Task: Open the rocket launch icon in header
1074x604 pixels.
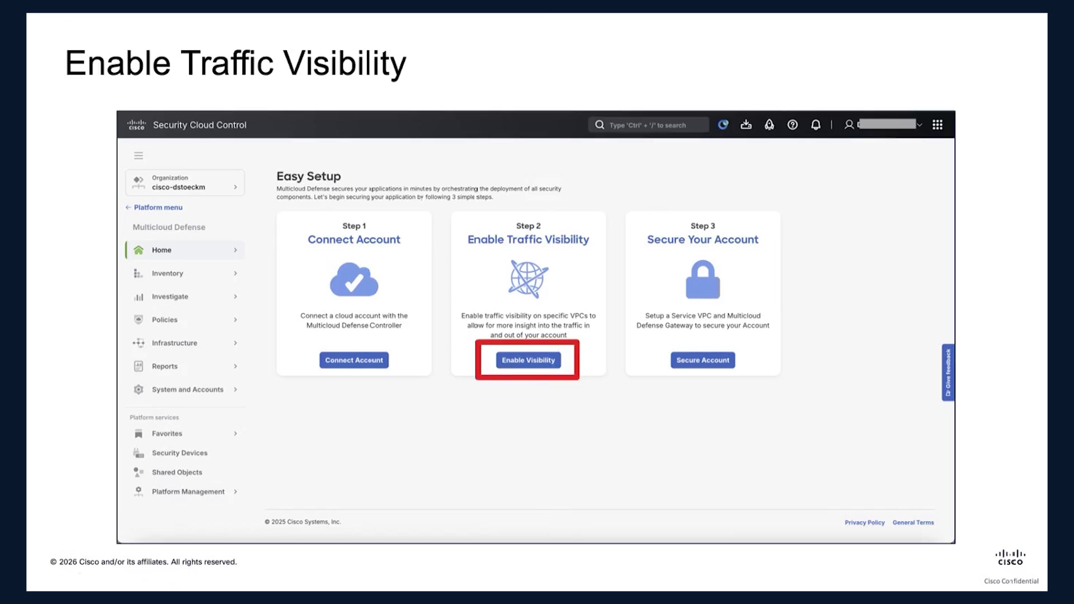Action: point(770,125)
